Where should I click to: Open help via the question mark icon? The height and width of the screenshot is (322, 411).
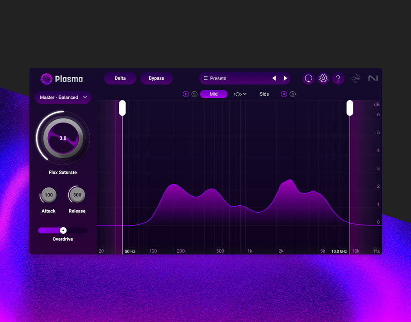338,79
